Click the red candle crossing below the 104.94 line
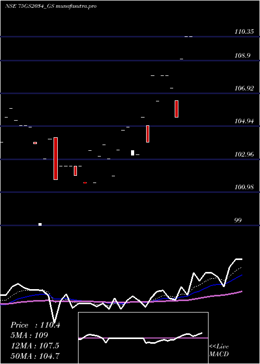Image resolution: width=260 pixels, height=364 pixels. click(x=147, y=134)
